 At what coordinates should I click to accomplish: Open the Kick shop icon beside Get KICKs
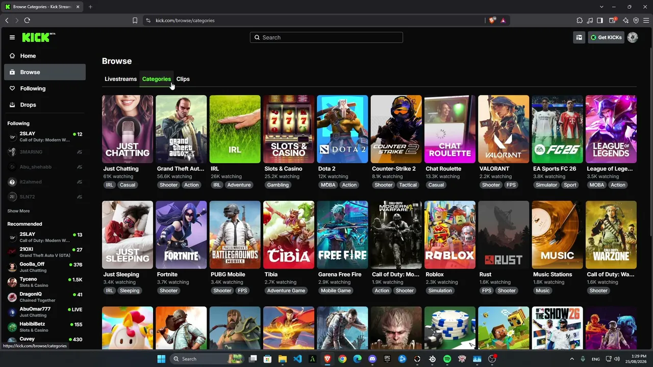[579, 37]
